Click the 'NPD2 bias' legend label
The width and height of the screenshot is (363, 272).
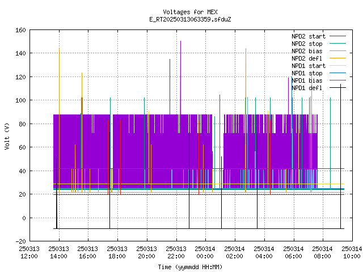[307, 51]
